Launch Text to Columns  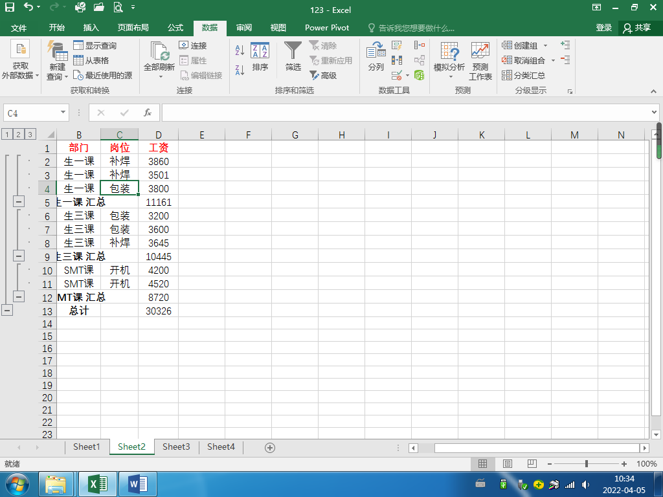pyautogui.click(x=376, y=56)
